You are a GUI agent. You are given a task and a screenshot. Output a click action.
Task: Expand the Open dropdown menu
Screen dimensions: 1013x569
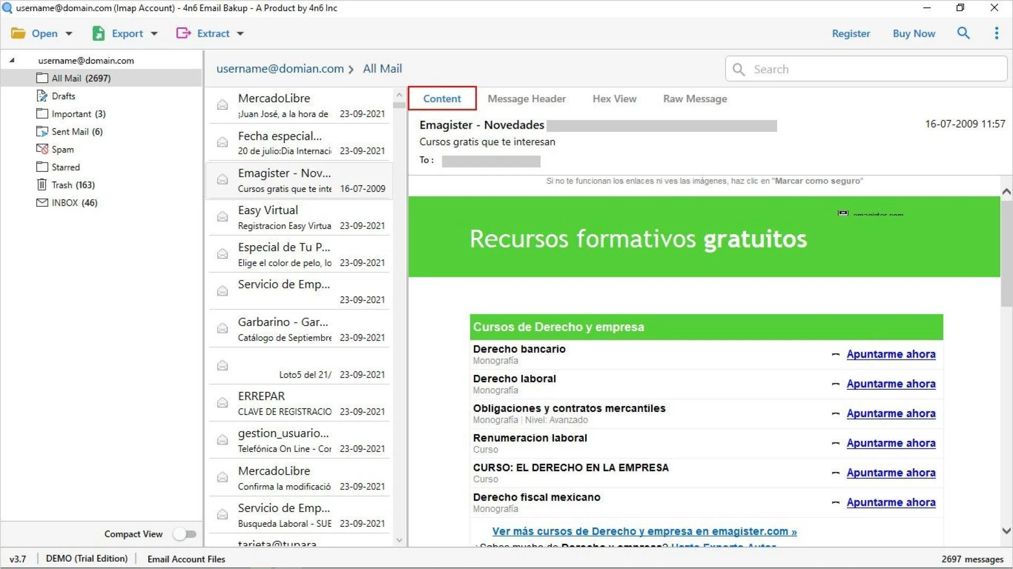(69, 34)
